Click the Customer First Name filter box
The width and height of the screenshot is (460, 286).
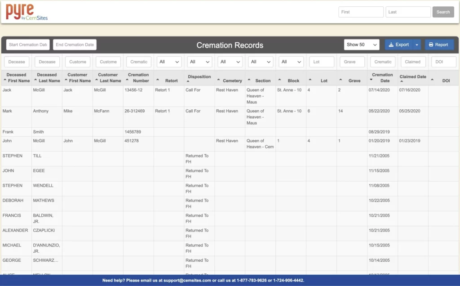tap(78, 62)
